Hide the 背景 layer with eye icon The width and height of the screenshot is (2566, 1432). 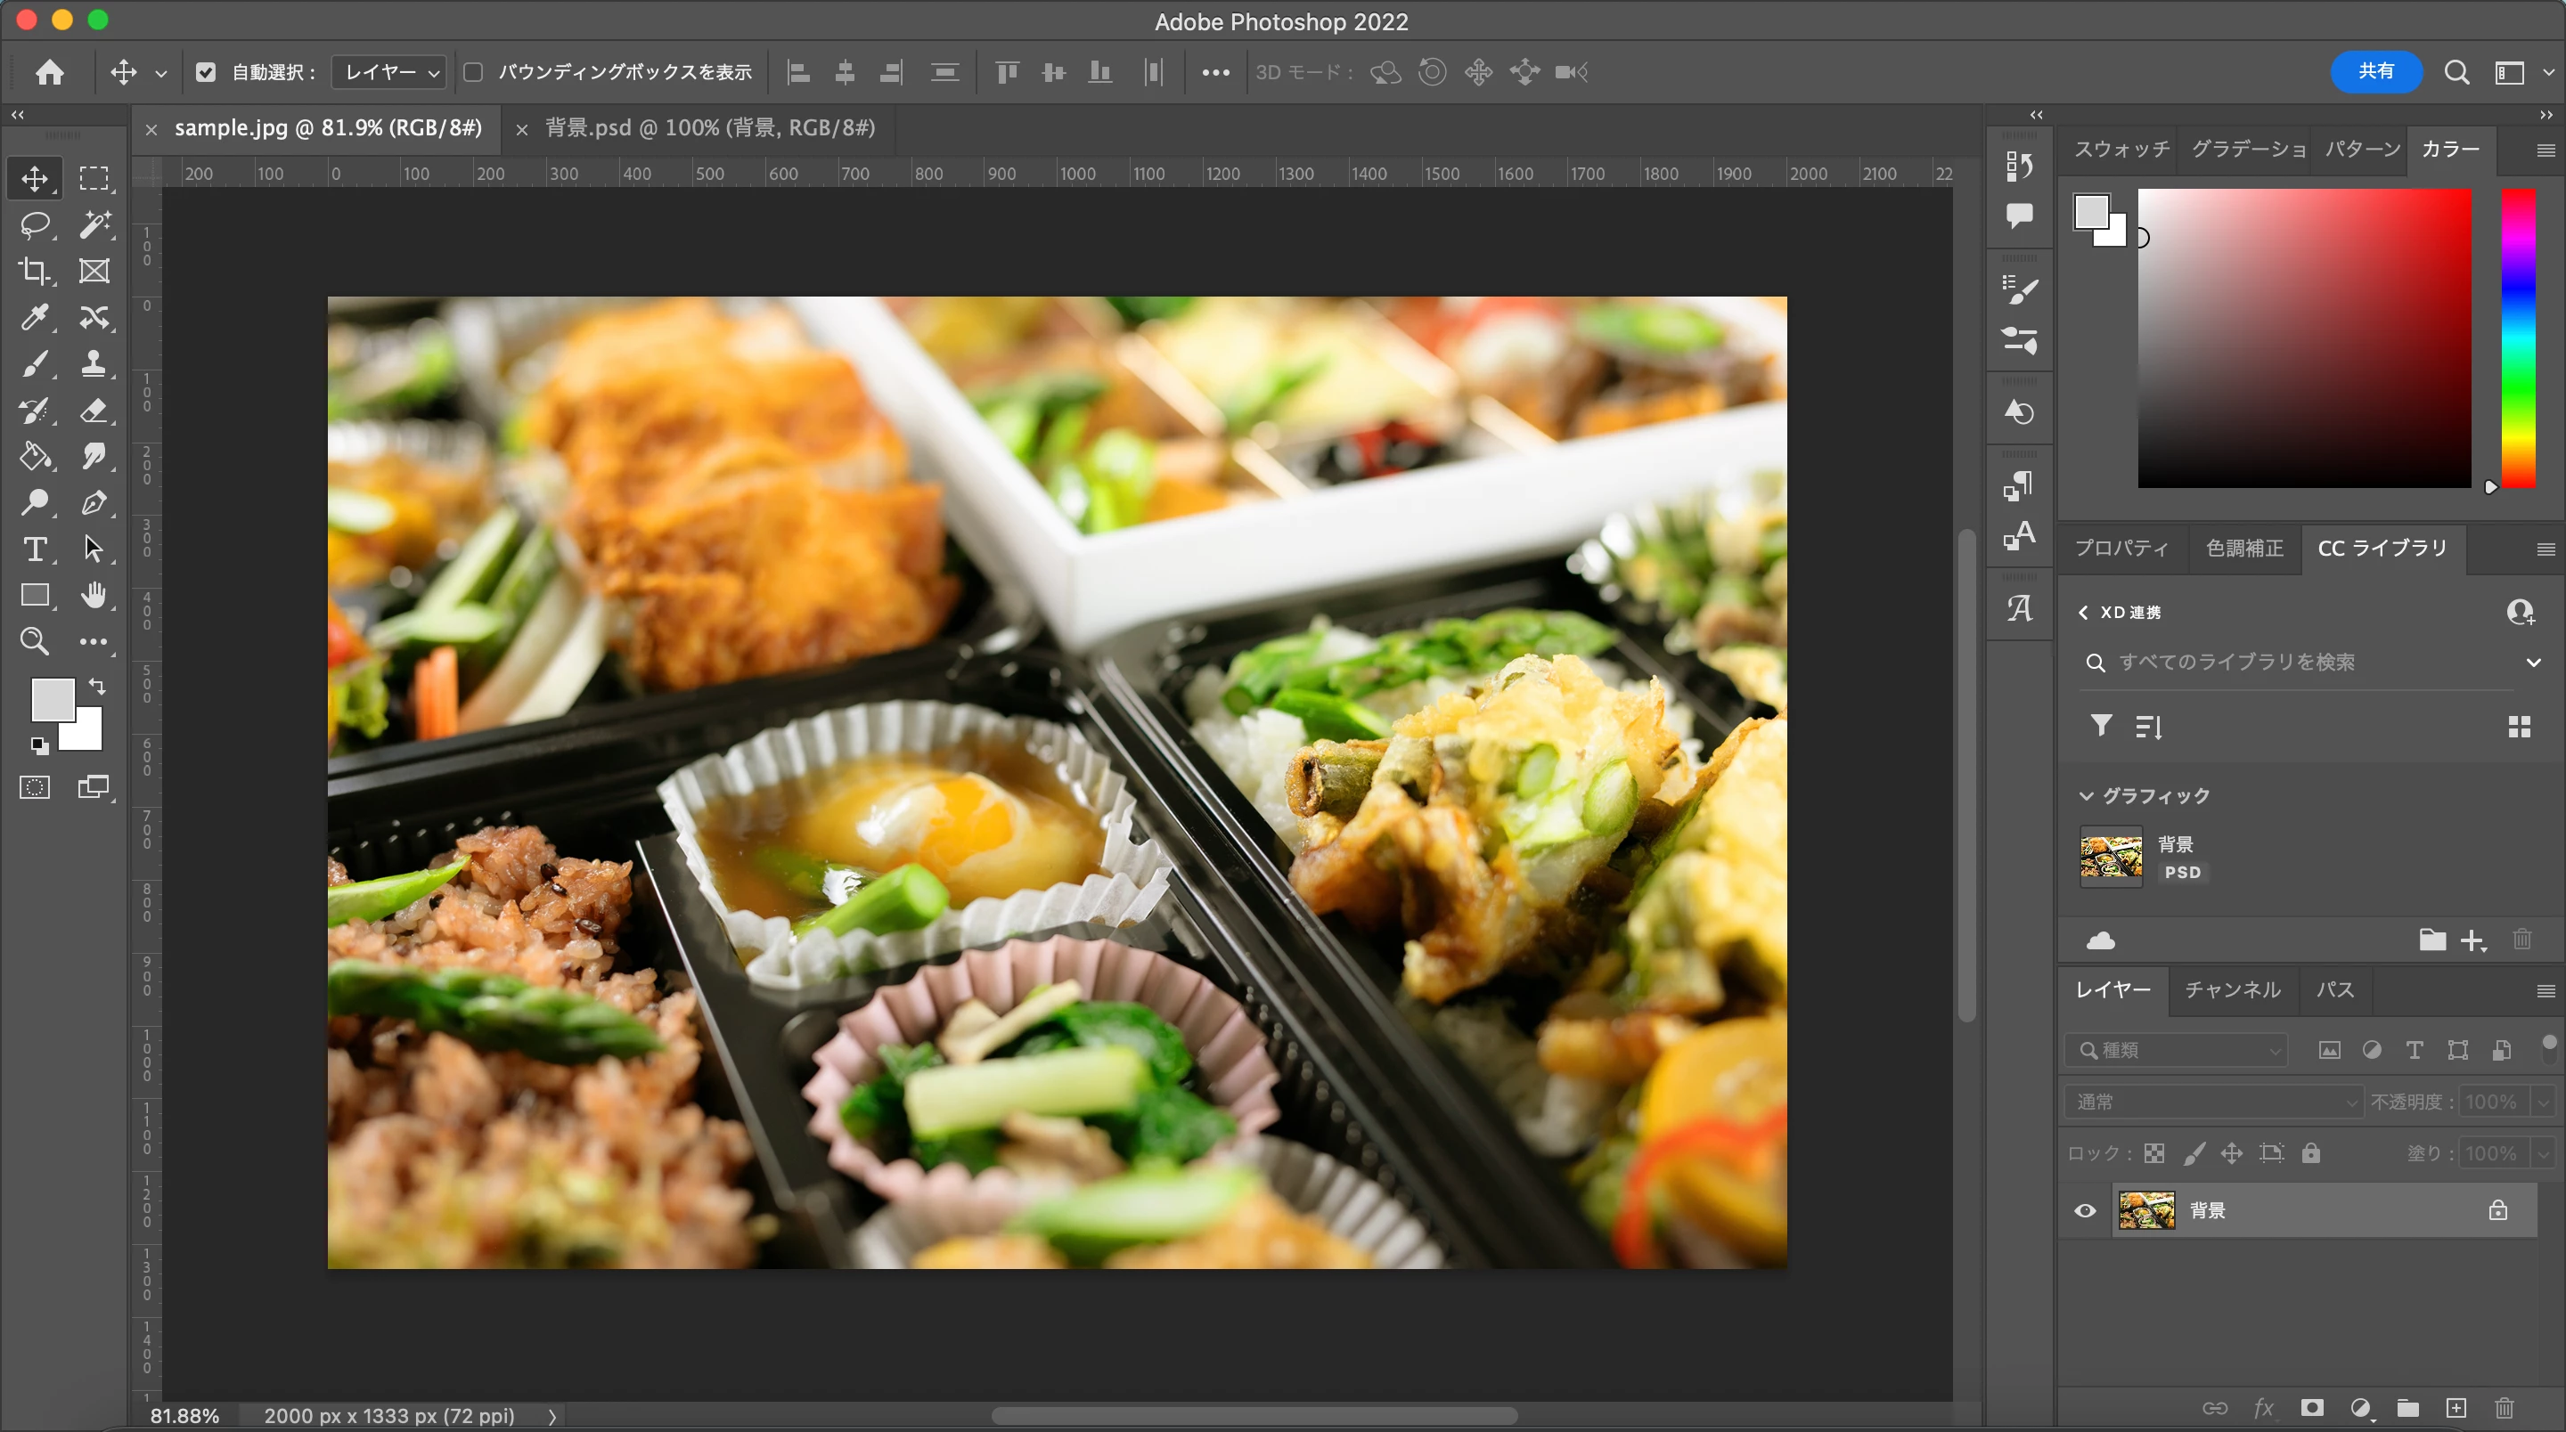(2085, 1211)
